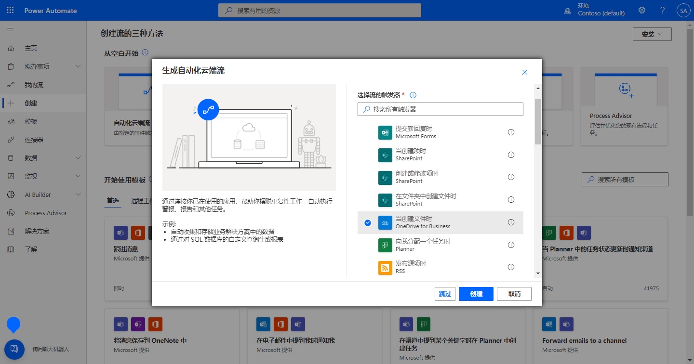The image size is (694, 364).
Task: Click the 了解 book icon in sidebar
Action: point(11,249)
